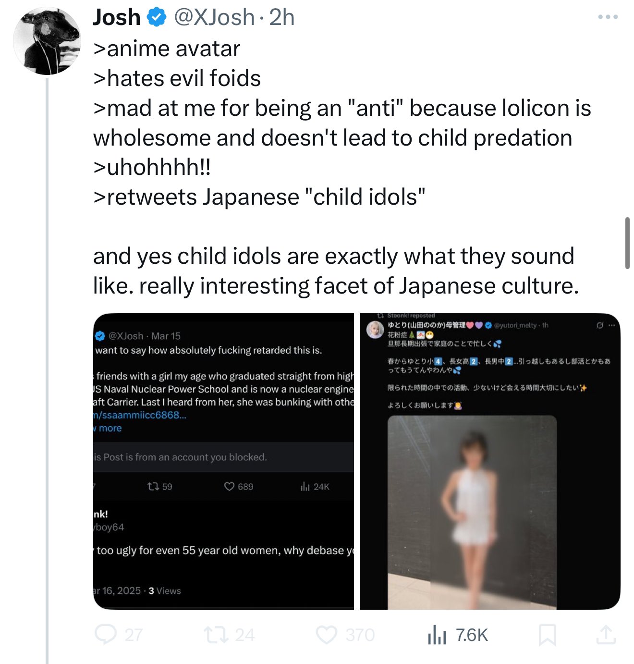
Task: Click the 7.6K view count
Action: pyautogui.click(x=472, y=635)
